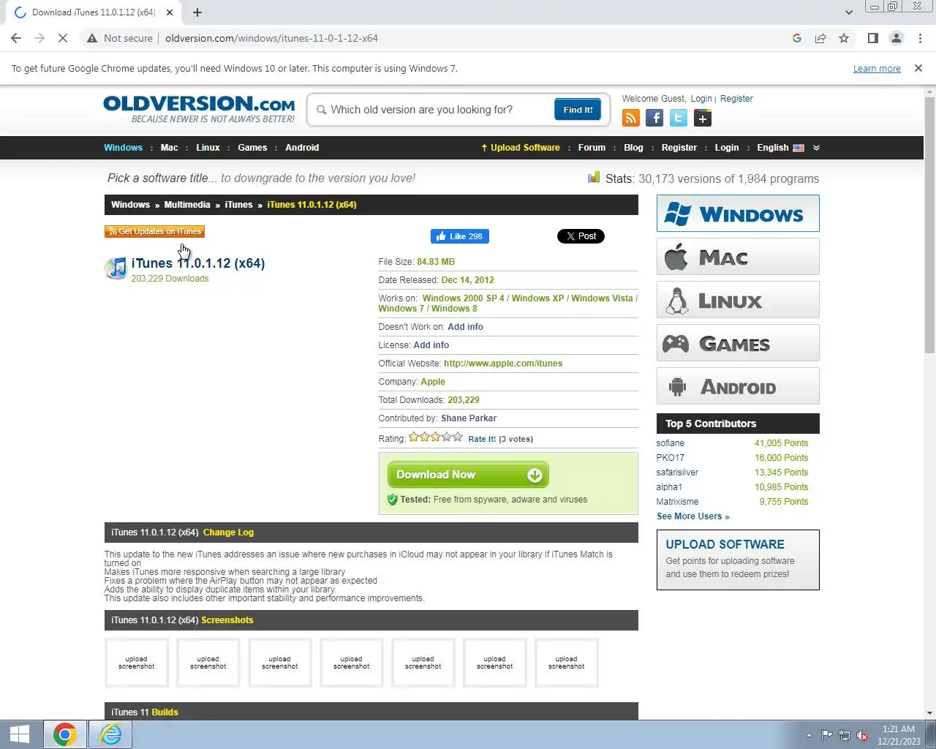
Task: Click the Games category banner in sidebar
Action: [x=738, y=343]
